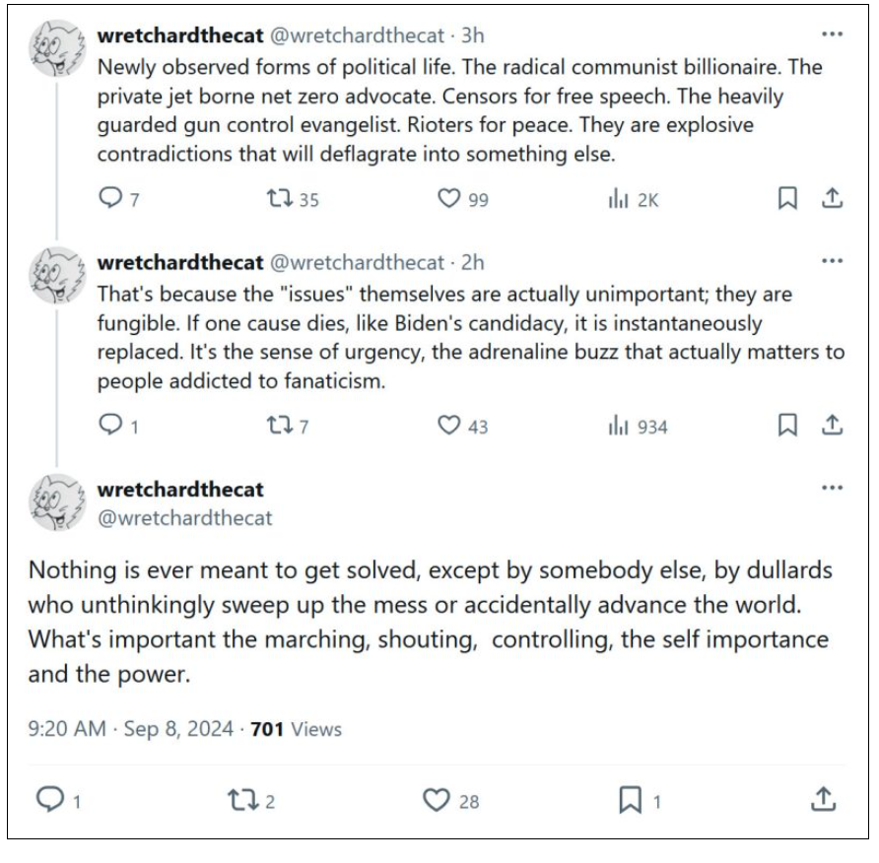This screenshot has height=863, width=879.
Task: Like the first tweet with 99 likes
Action: coord(449,199)
